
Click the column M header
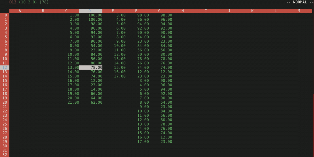tap(299, 11)
